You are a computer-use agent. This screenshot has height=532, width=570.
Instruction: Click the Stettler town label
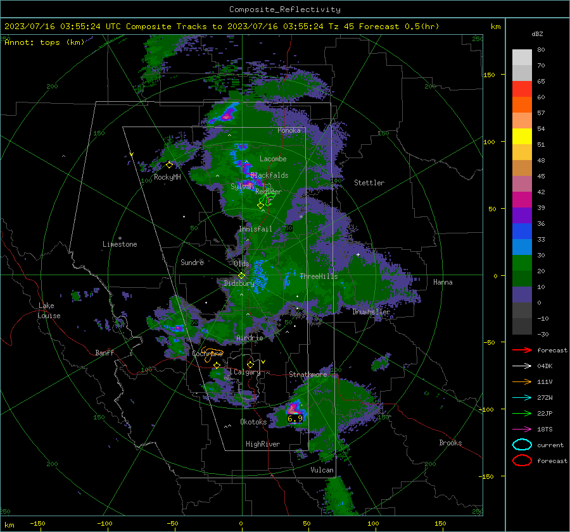369,183
